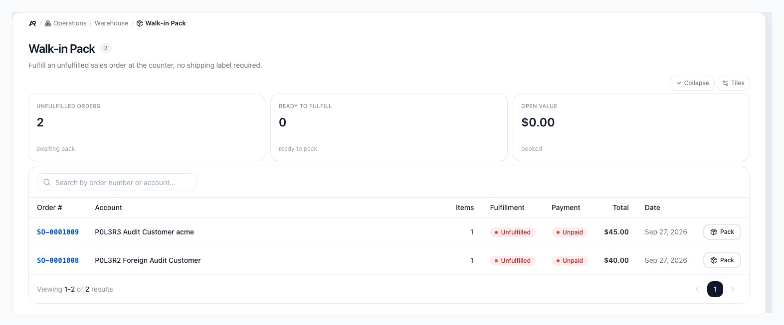Click the app logo in breadcrumb
The image size is (784, 325).
[x=32, y=23]
